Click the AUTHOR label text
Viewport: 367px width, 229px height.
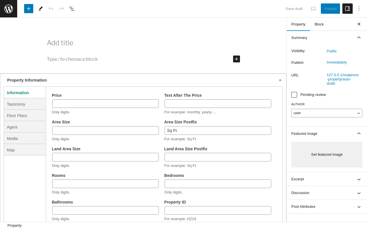[x=298, y=104]
